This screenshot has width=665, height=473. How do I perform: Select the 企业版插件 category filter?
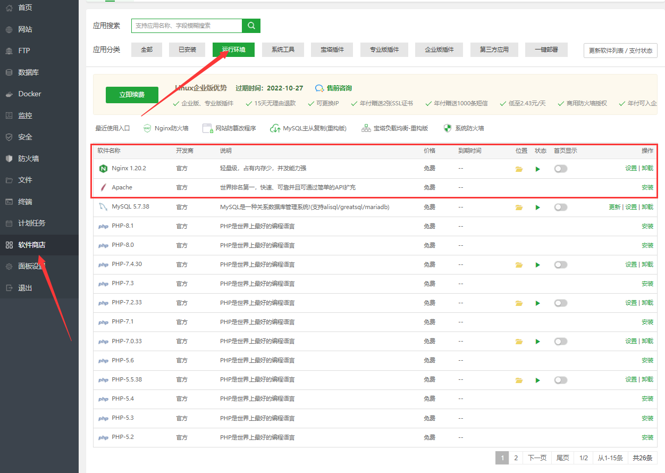click(x=440, y=49)
